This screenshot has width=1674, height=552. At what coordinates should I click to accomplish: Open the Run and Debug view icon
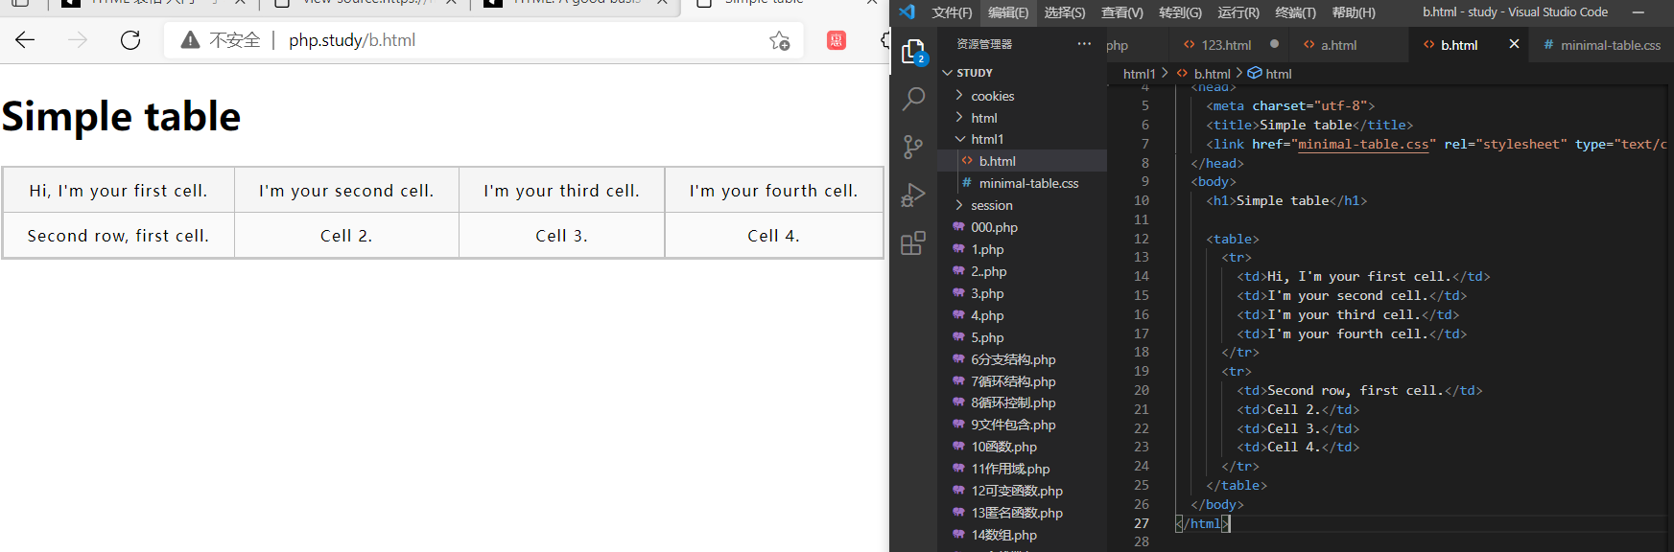913,195
